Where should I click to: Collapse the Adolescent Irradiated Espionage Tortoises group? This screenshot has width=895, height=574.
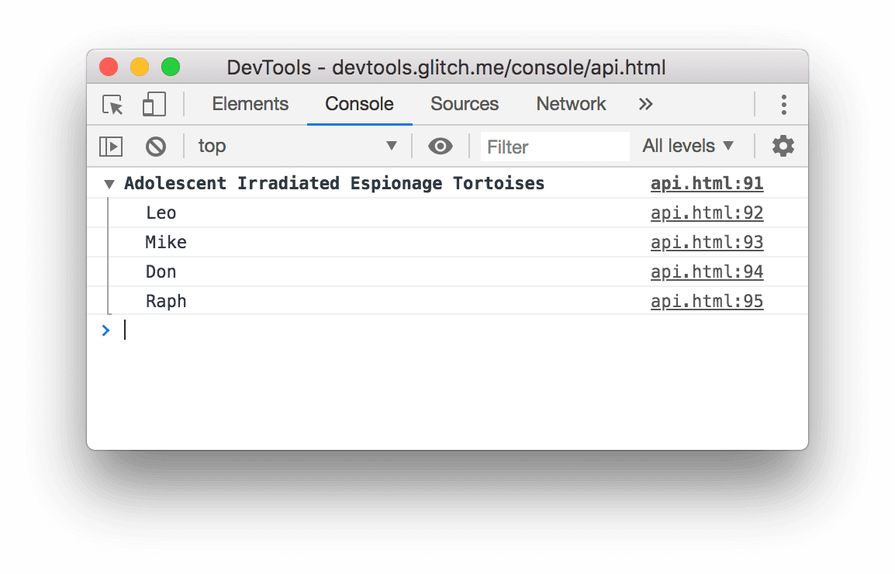tap(109, 184)
